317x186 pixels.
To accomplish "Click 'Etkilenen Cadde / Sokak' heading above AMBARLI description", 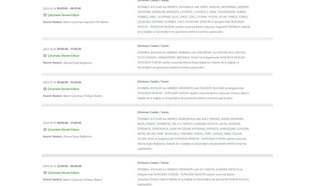I will (153, 46).
